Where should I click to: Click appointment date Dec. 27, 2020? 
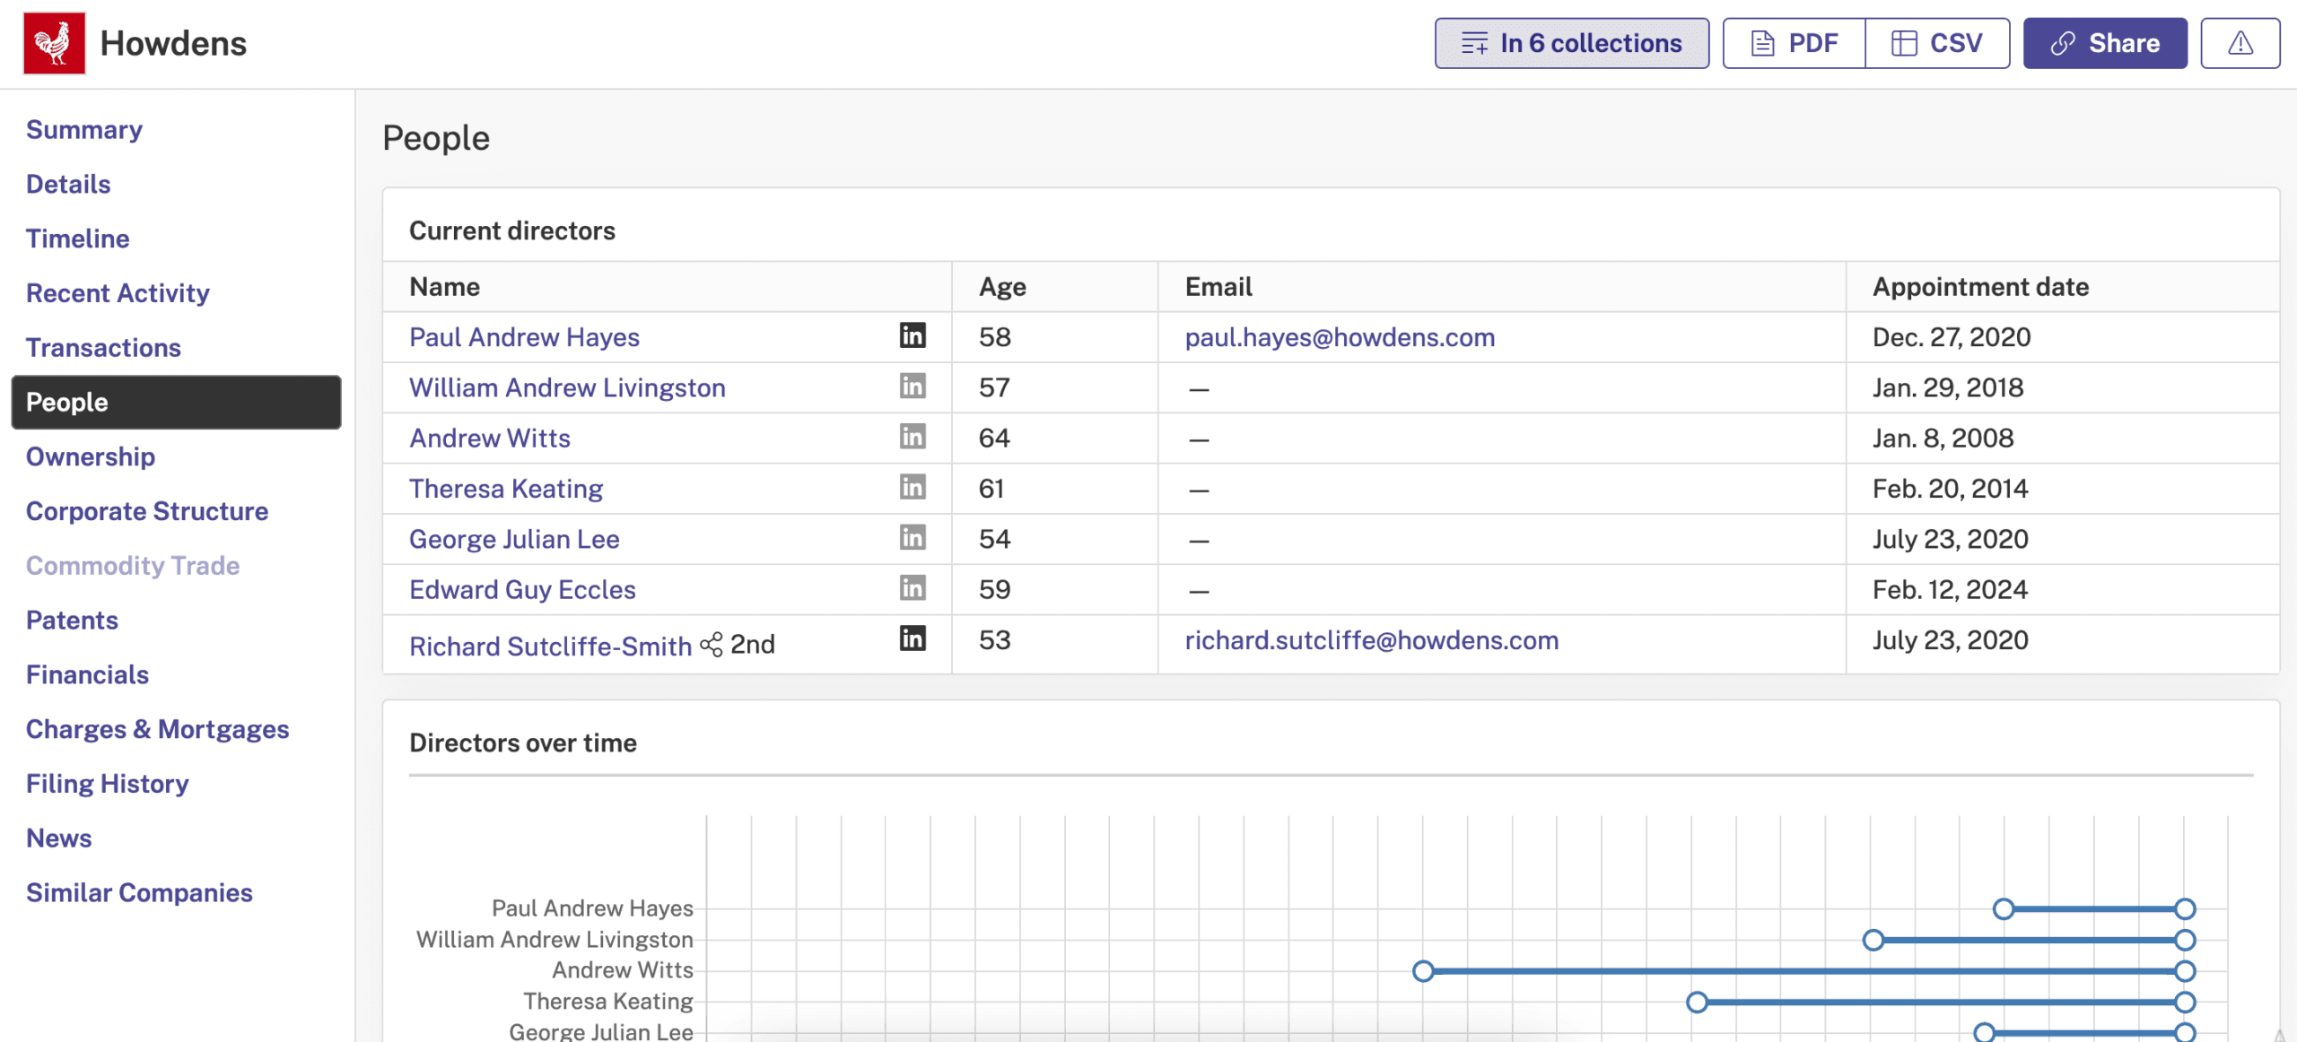coord(1952,337)
